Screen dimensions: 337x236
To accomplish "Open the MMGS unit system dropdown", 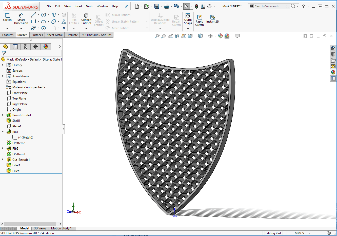I will [x=309, y=233].
